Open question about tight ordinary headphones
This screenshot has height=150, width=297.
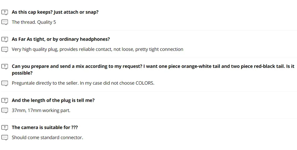tap(61, 39)
